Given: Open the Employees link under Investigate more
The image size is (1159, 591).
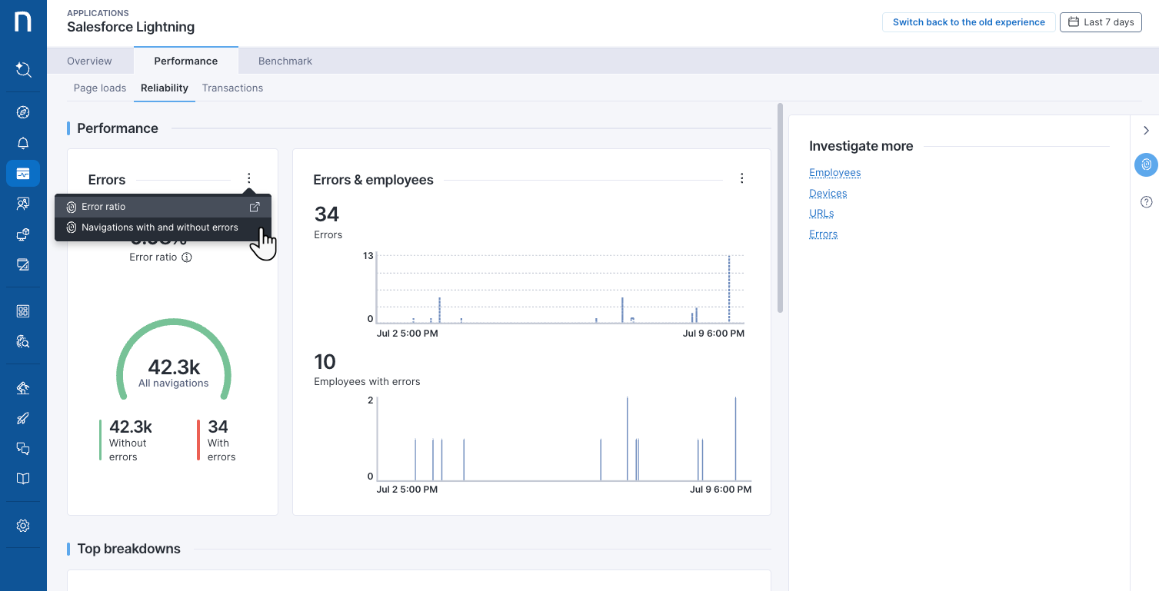Looking at the screenshot, I should [834, 173].
